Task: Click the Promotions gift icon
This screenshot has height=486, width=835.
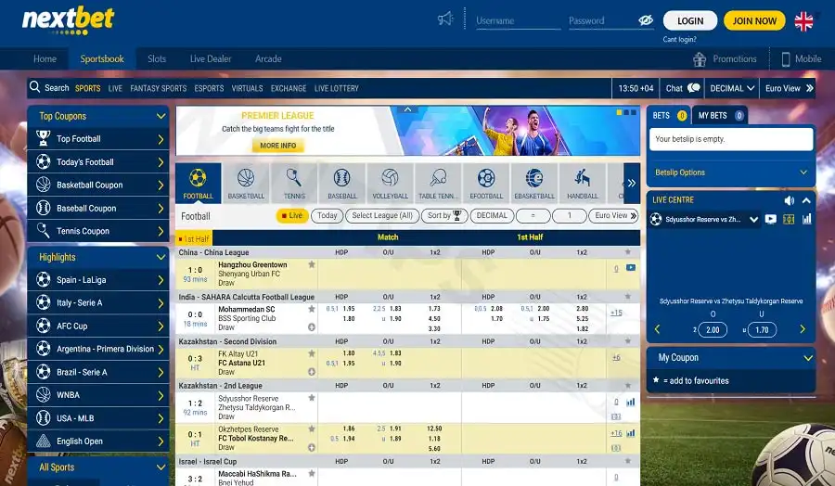Action: tap(700, 59)
